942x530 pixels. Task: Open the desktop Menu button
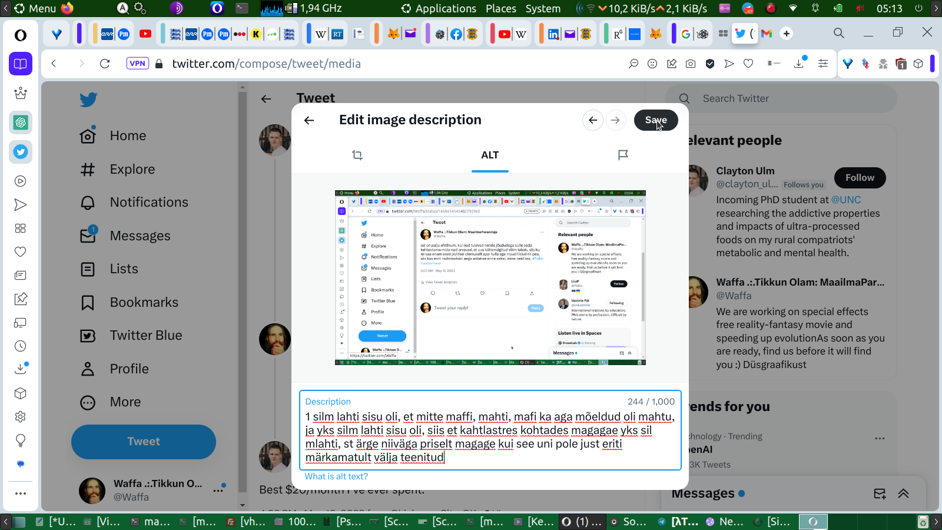pos(35,8)
